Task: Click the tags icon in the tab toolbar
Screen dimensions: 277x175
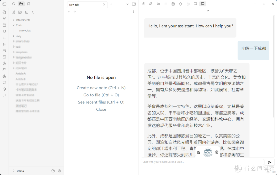Action: (x=158, y=4)
